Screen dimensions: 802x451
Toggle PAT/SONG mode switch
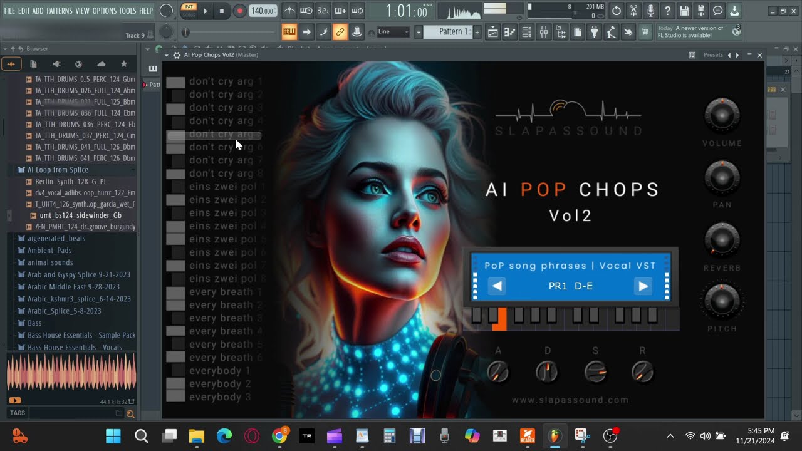click(x=189, y=10)
